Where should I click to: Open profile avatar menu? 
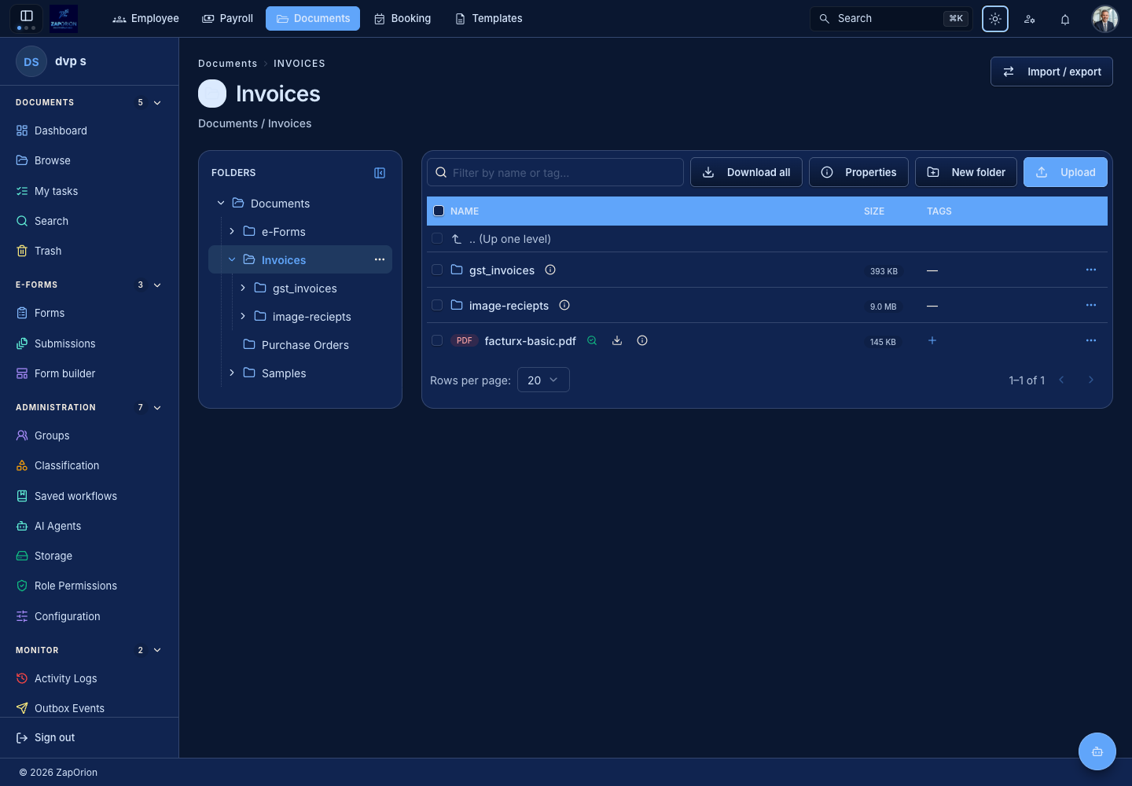(x=1105, y=19)
